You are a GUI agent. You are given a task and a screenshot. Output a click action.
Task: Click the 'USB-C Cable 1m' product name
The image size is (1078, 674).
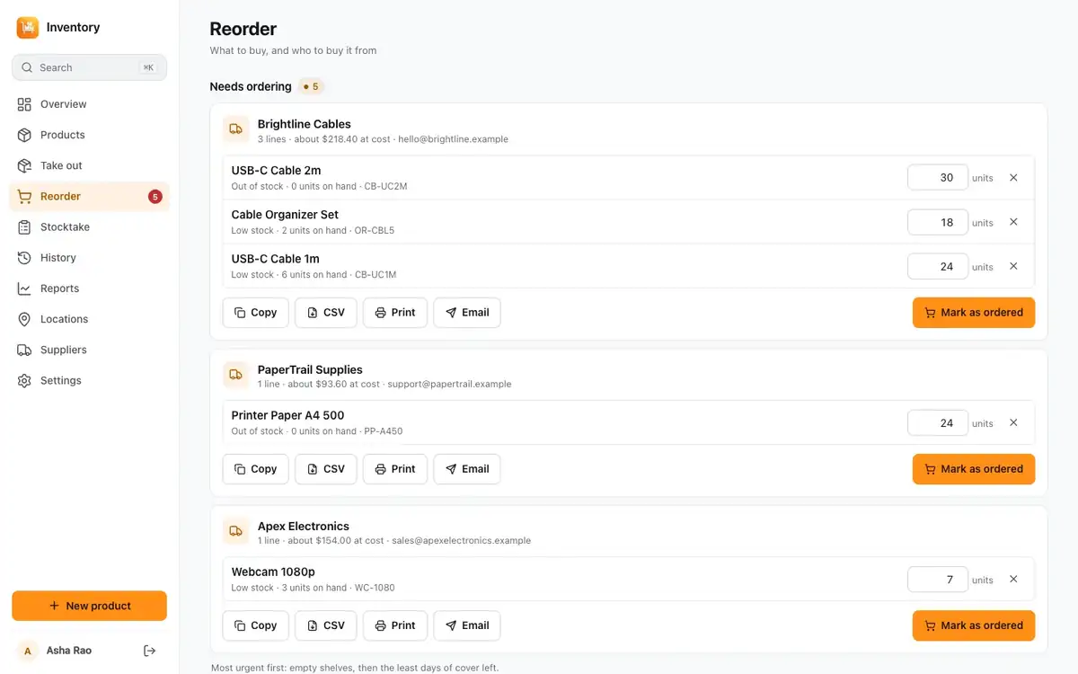[x=275, y=259]
